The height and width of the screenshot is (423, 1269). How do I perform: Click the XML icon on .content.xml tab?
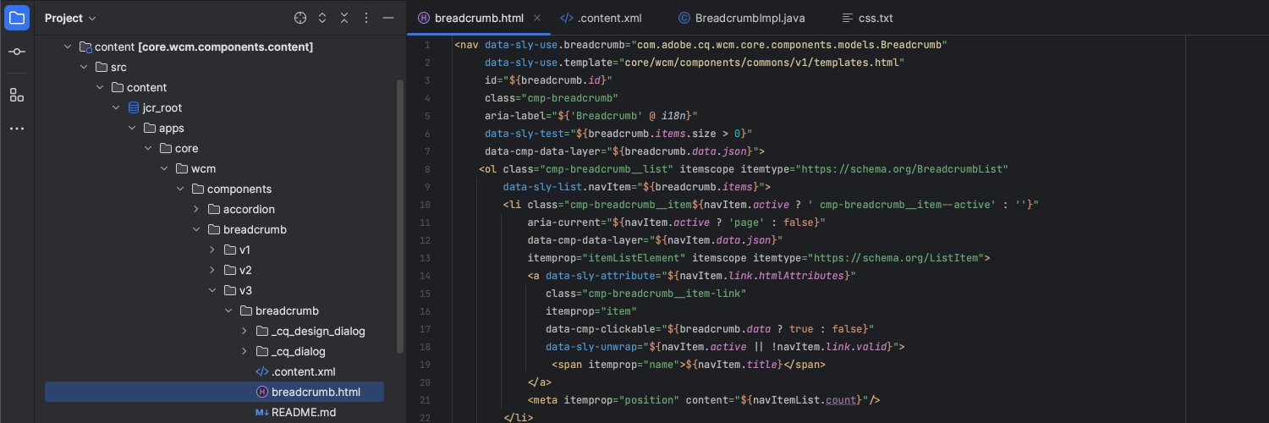(567, 18)
